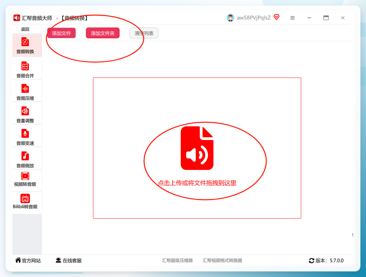Viewport: 366px width, 277px height.
Task: Open the 汇帮超级压缩器 link
Action: 177,261
